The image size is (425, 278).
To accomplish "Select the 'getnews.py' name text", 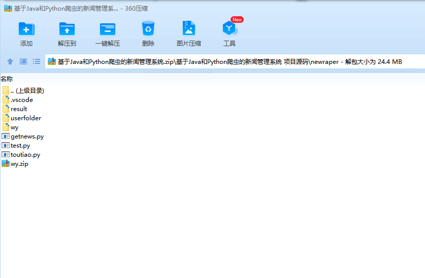I will (x=27, y=136).
